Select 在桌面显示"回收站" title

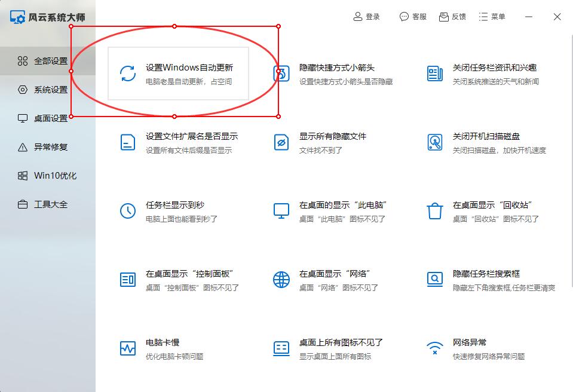pos(492,205)
